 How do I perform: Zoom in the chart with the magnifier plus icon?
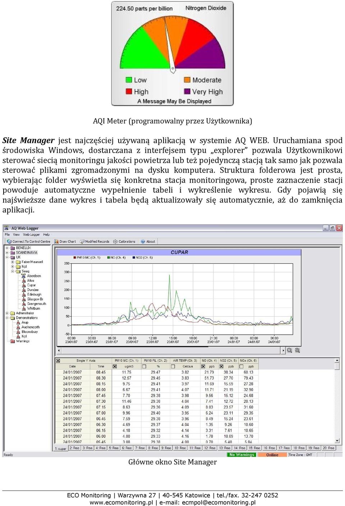pyautogui.click(x=297, y=350)
